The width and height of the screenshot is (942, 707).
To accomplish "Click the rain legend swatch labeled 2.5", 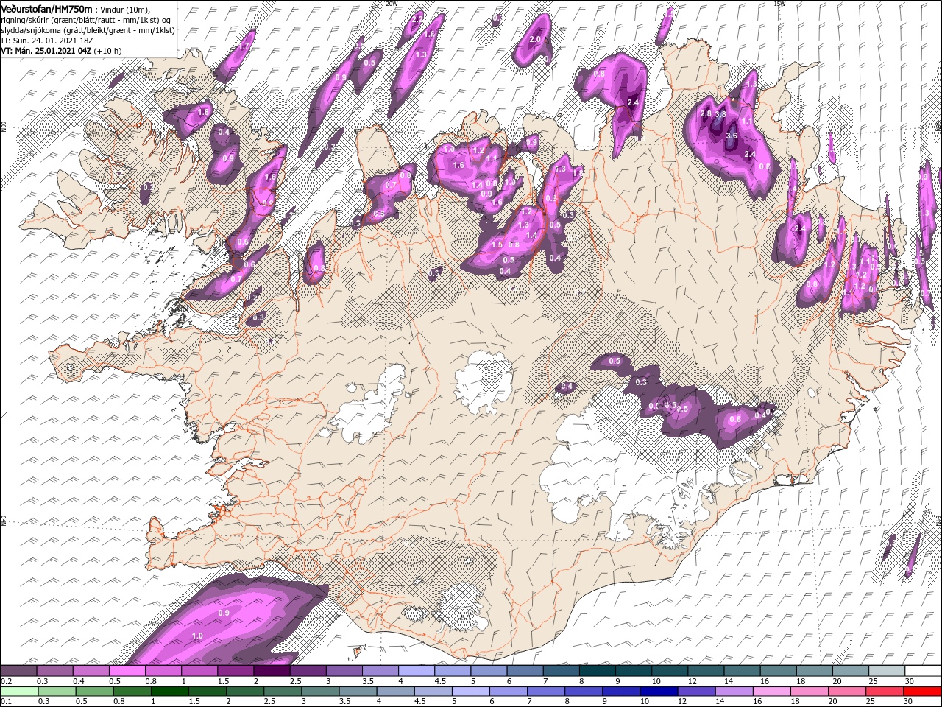I will 283,691.
